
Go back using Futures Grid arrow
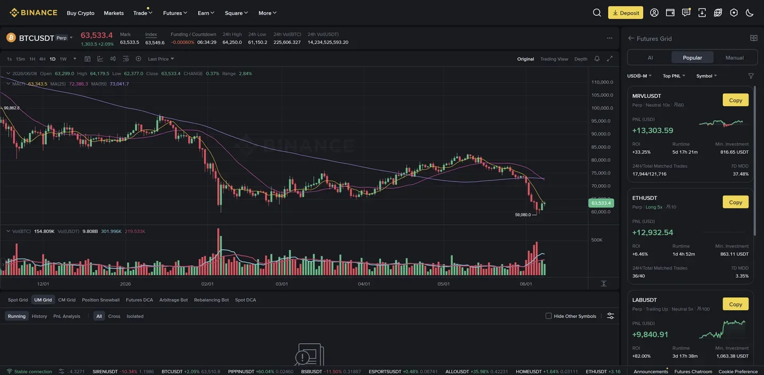pyautogui.click(x=631, y=38)
